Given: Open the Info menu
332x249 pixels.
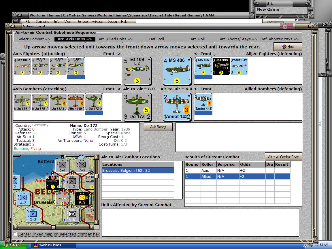Looking at the screenshot, I should click(x=57, y=22).
